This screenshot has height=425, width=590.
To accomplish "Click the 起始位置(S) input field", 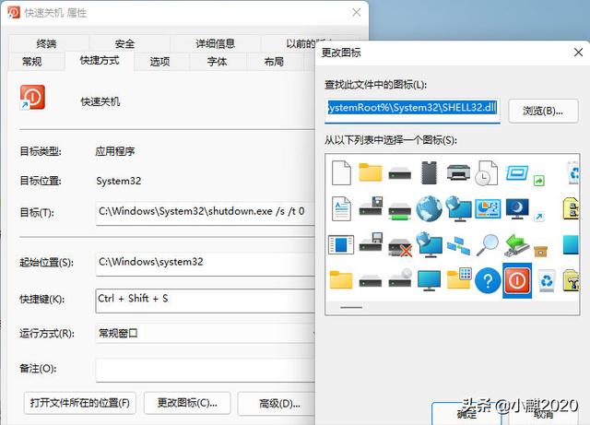I will (x=206, y=264).
